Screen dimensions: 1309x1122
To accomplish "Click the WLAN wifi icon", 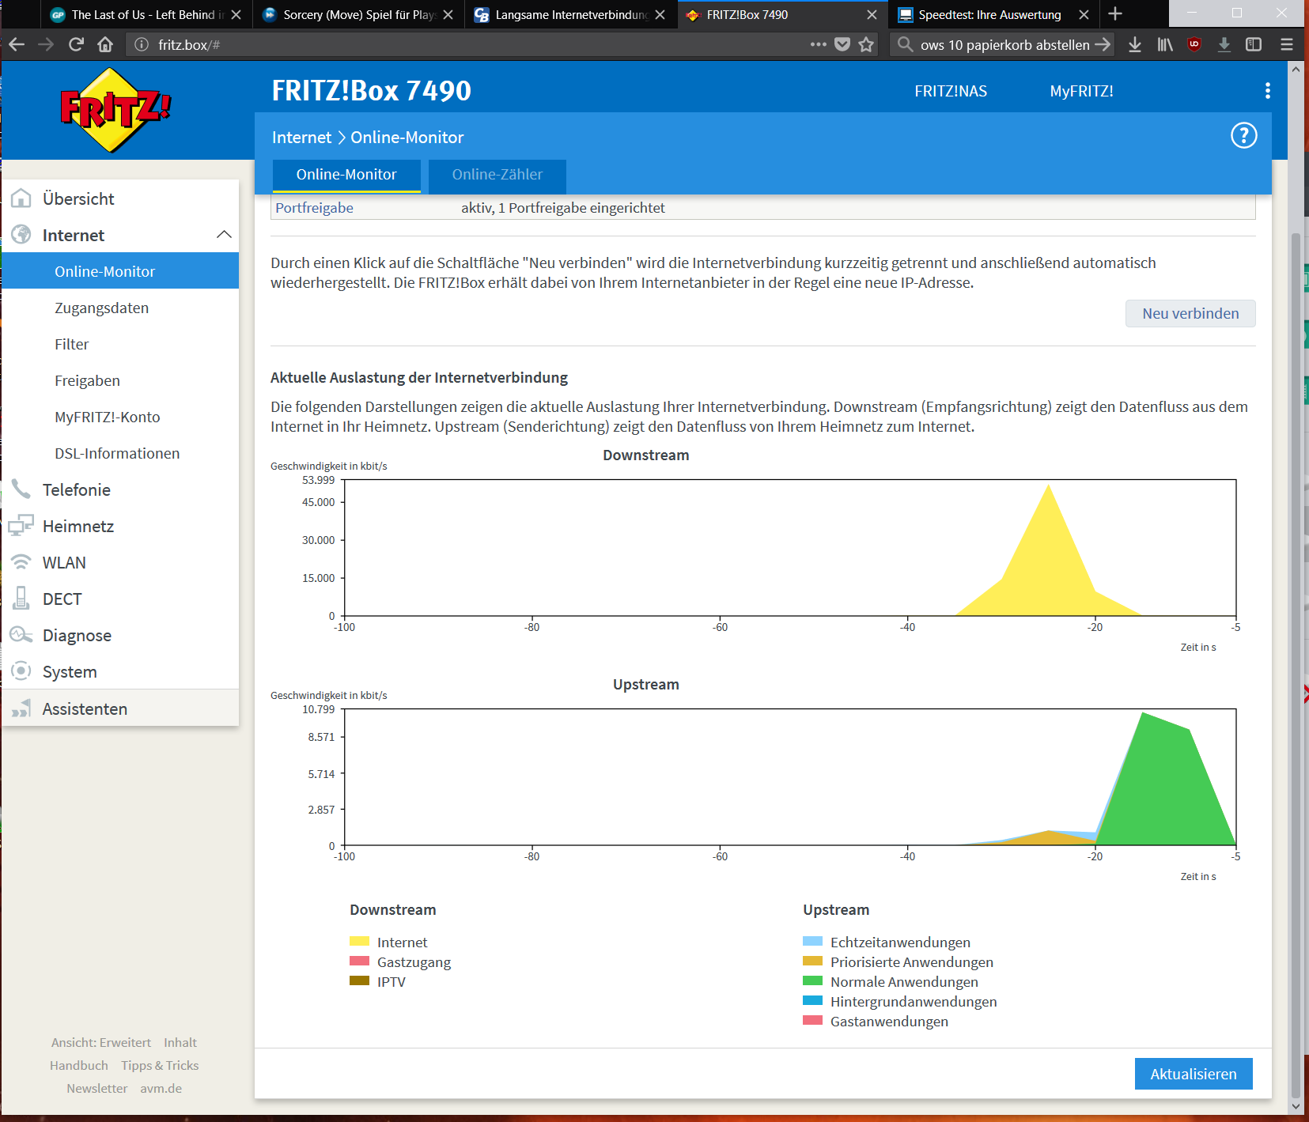I will point(21,562).
